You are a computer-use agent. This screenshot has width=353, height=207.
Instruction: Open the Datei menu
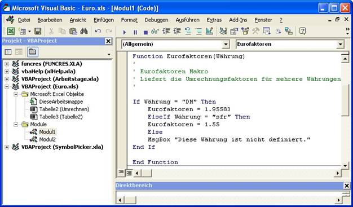click(x=24, y=20)
